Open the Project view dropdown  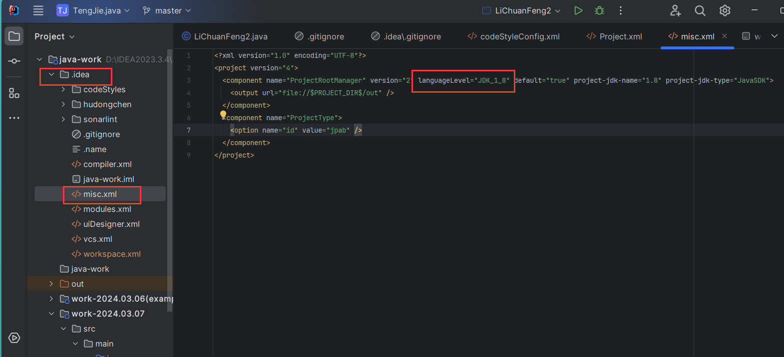pos(54,36)
